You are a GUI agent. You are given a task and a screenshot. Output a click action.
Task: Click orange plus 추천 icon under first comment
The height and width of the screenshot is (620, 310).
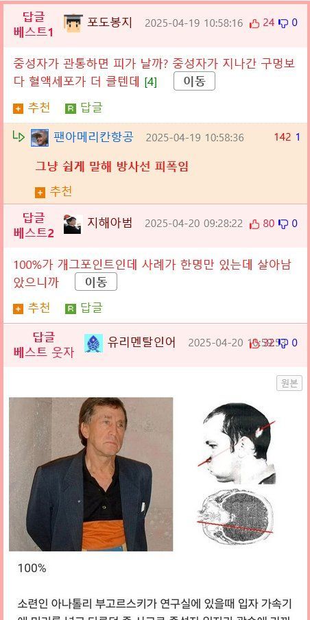(x=19, y=108)
